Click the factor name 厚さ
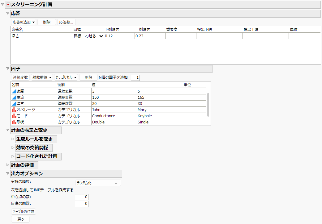Screen dimensions: 322x224 20,104
